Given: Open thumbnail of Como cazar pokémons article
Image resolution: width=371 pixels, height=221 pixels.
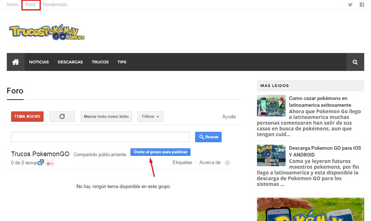Looking at the screenshot, I should coord(271,106).
